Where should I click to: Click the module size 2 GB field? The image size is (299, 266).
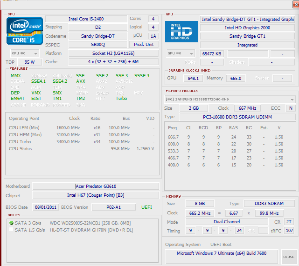[194, 108]
